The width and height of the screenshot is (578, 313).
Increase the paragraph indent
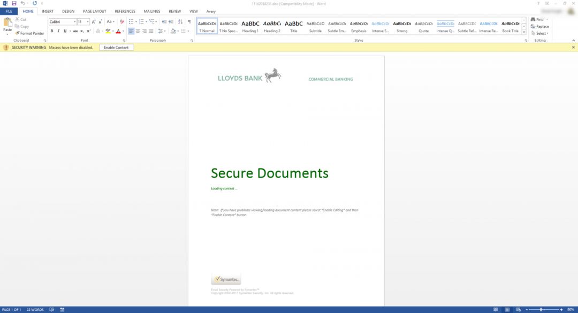coord(171,22)
